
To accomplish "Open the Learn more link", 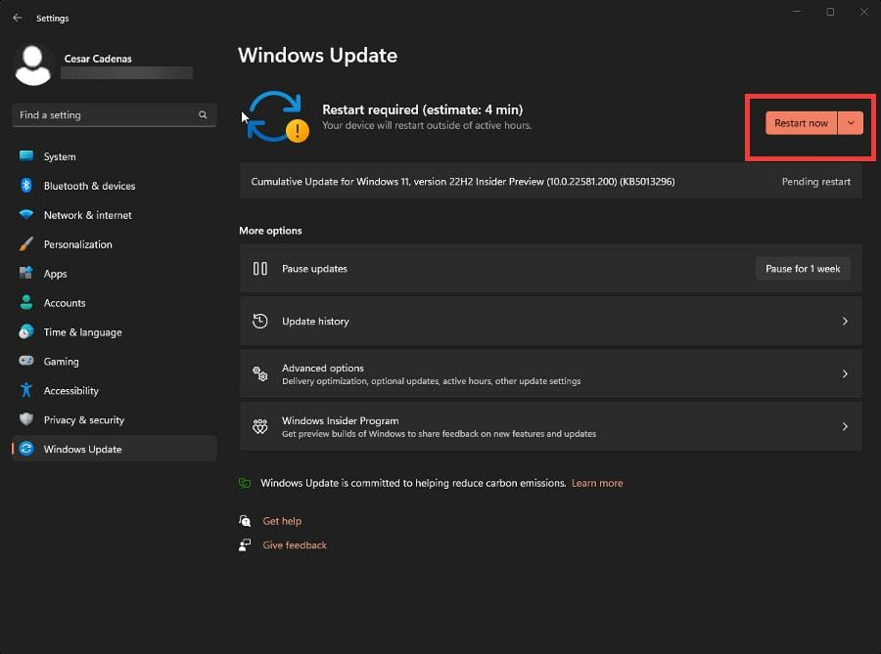I will click(x=597, y=482).
